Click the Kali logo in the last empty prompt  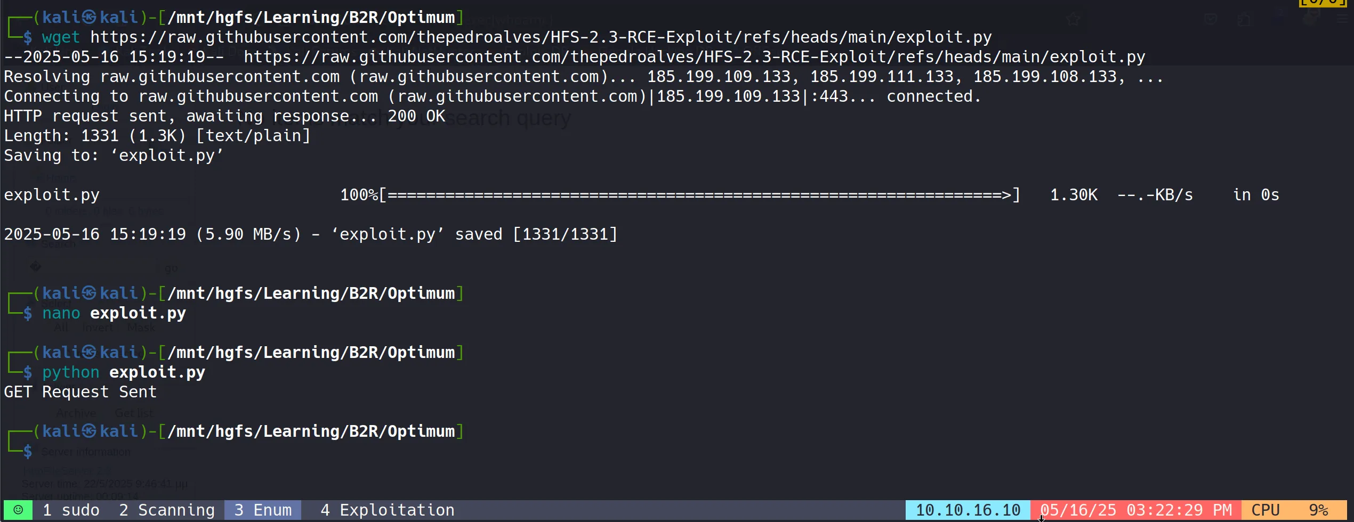click(90, 431)
